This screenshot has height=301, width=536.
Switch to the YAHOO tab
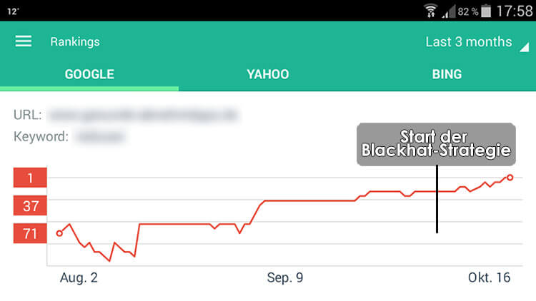pos(268,74)
